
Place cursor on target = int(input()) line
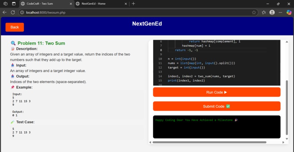(186, 67)
